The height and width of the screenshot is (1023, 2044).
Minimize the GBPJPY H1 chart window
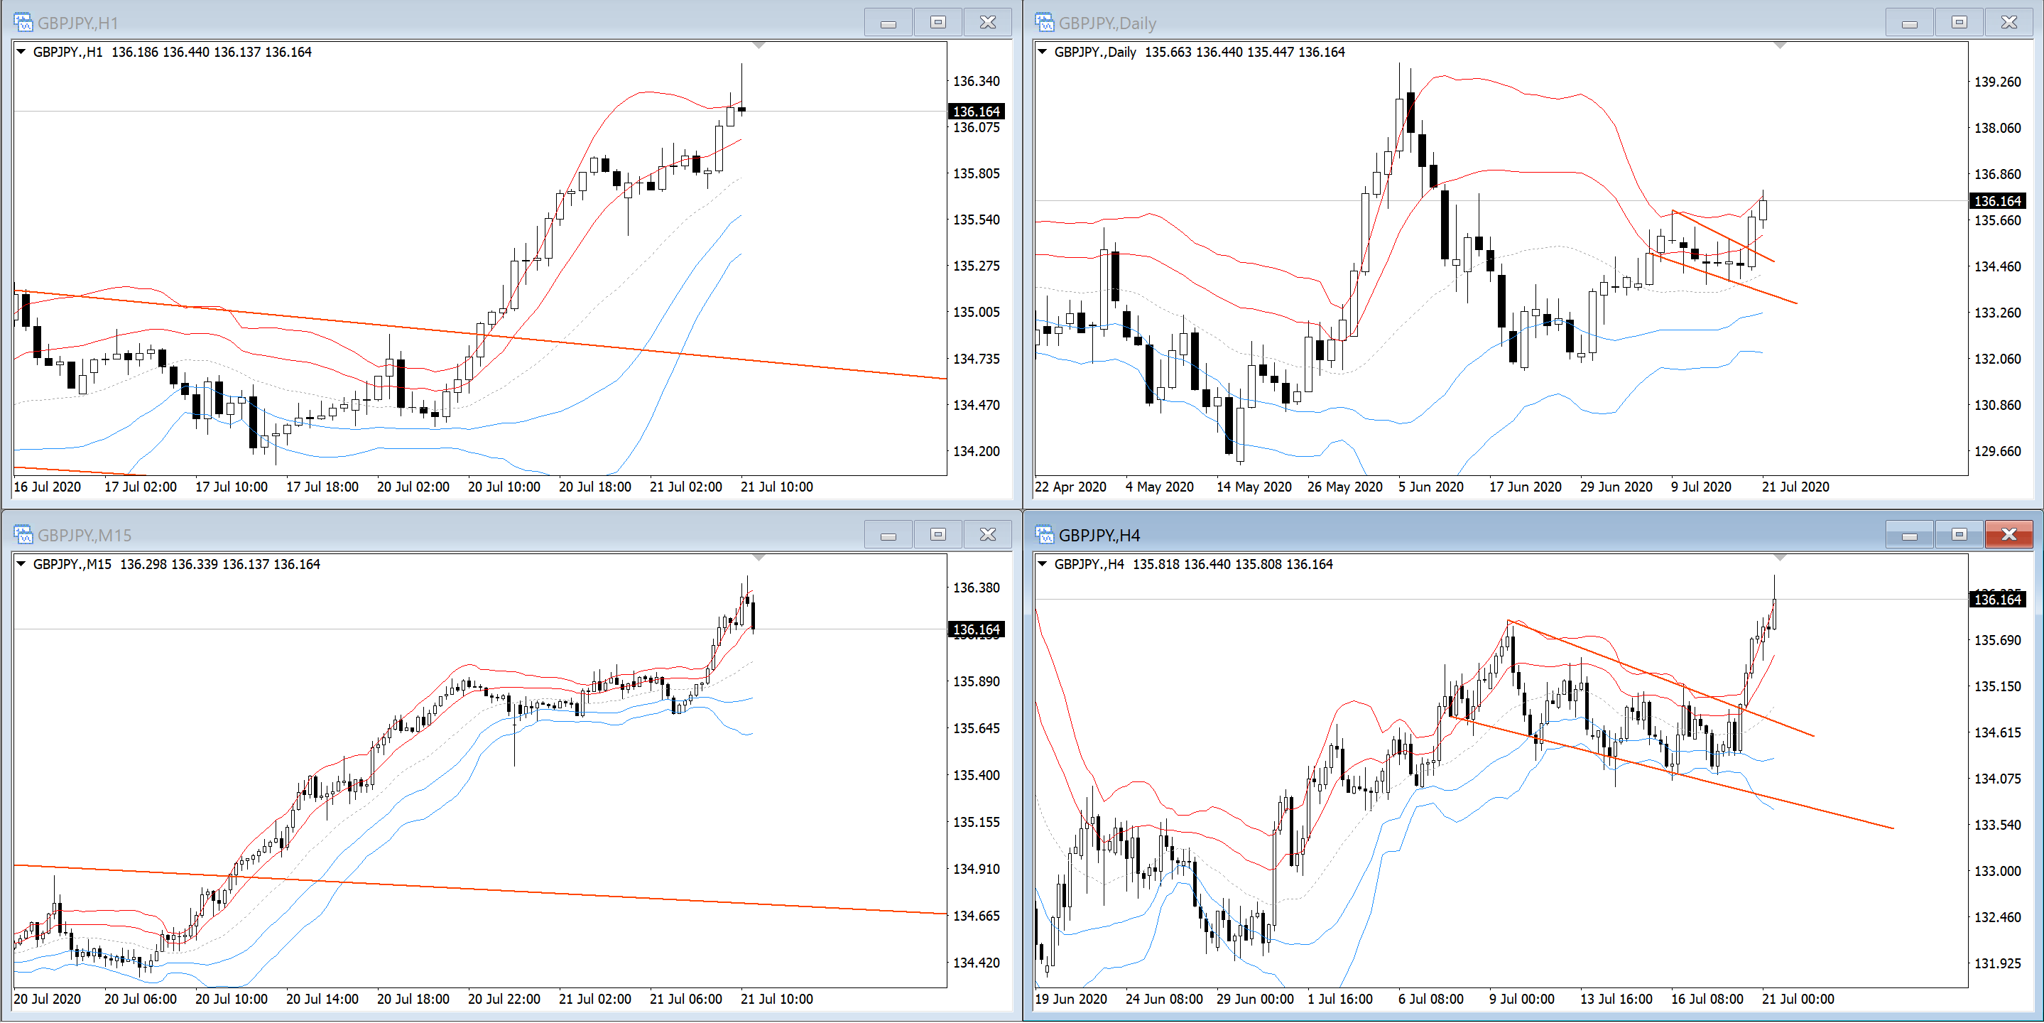[888, 22]
